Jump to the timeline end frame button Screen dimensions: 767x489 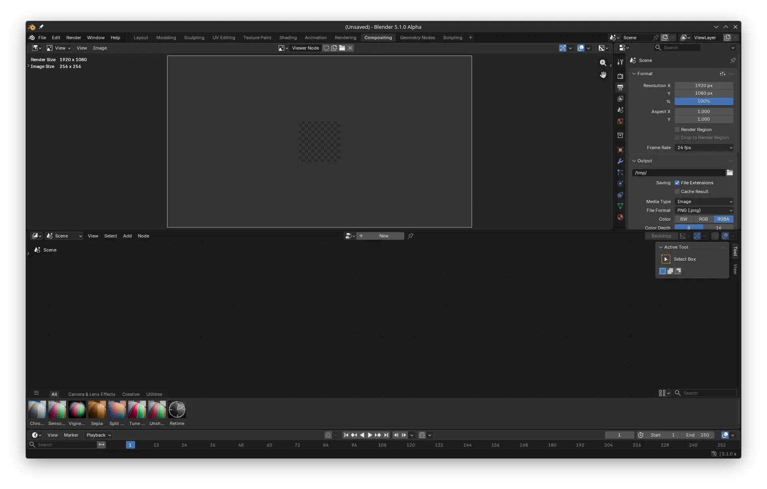(386, 435)
